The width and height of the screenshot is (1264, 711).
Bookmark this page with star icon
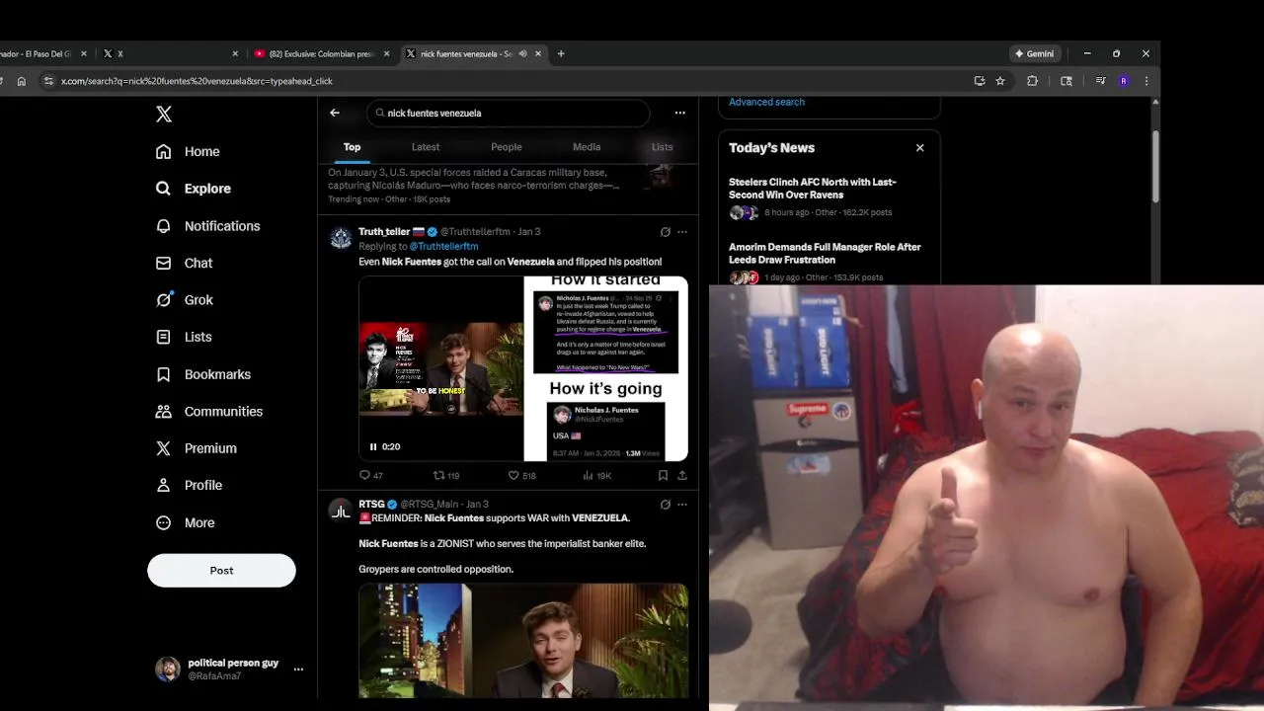(1000, 81)
